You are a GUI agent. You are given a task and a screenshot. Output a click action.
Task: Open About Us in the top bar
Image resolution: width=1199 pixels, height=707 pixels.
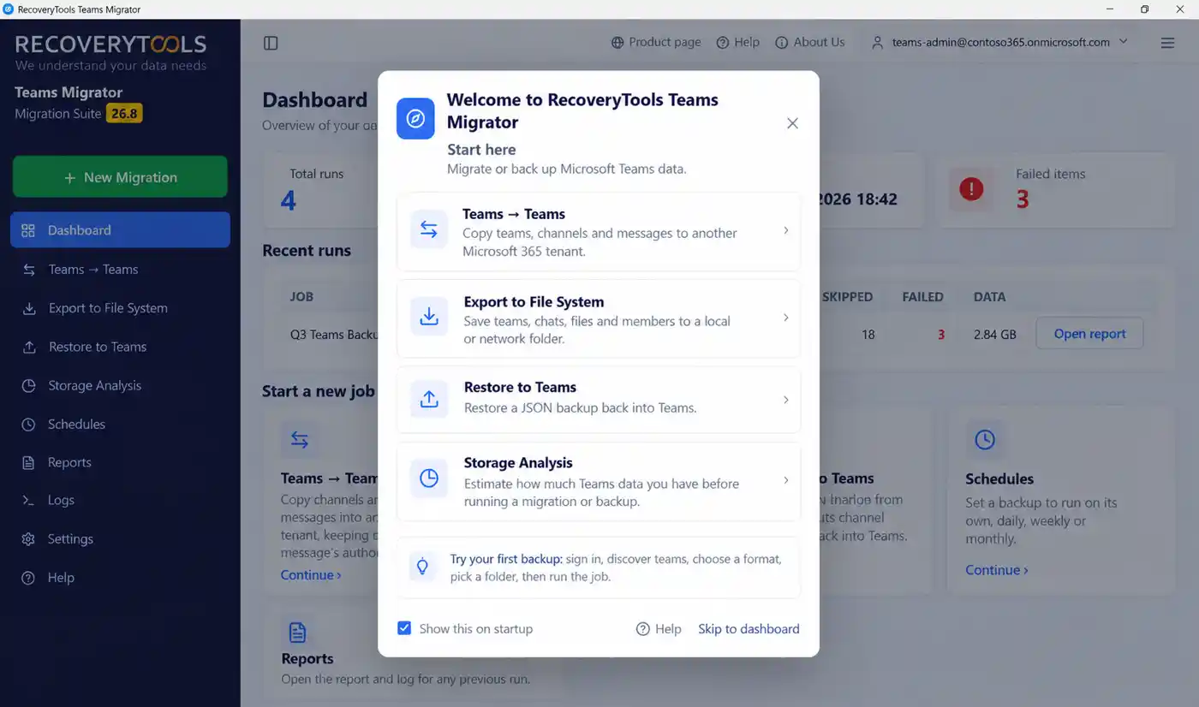pos(809,42)
